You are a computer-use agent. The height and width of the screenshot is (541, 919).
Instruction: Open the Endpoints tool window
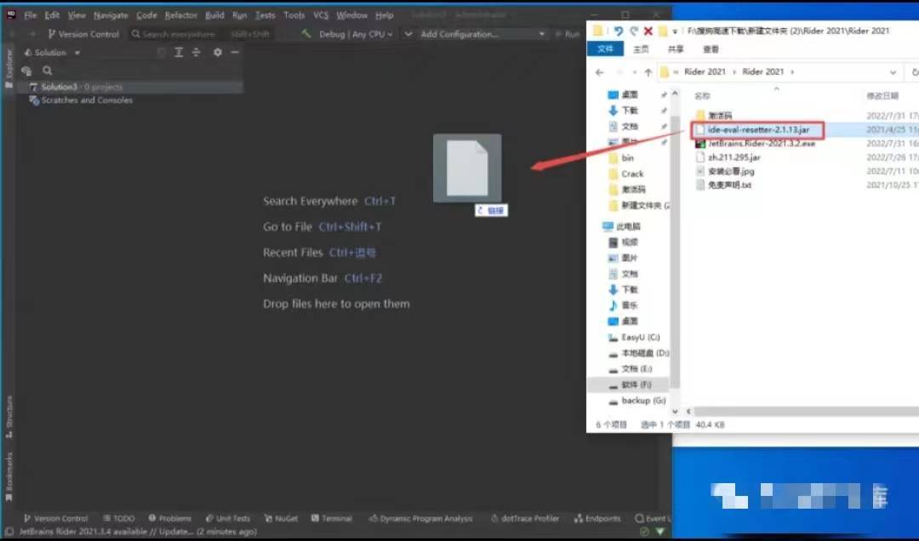(597, 519)
